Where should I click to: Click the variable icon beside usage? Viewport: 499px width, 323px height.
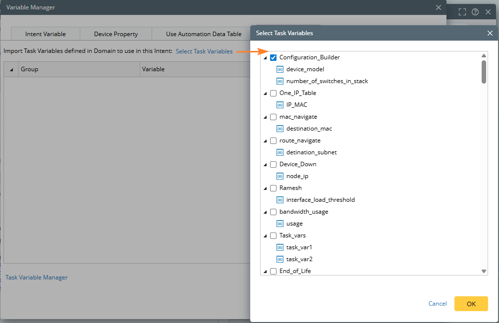point(279,224)
